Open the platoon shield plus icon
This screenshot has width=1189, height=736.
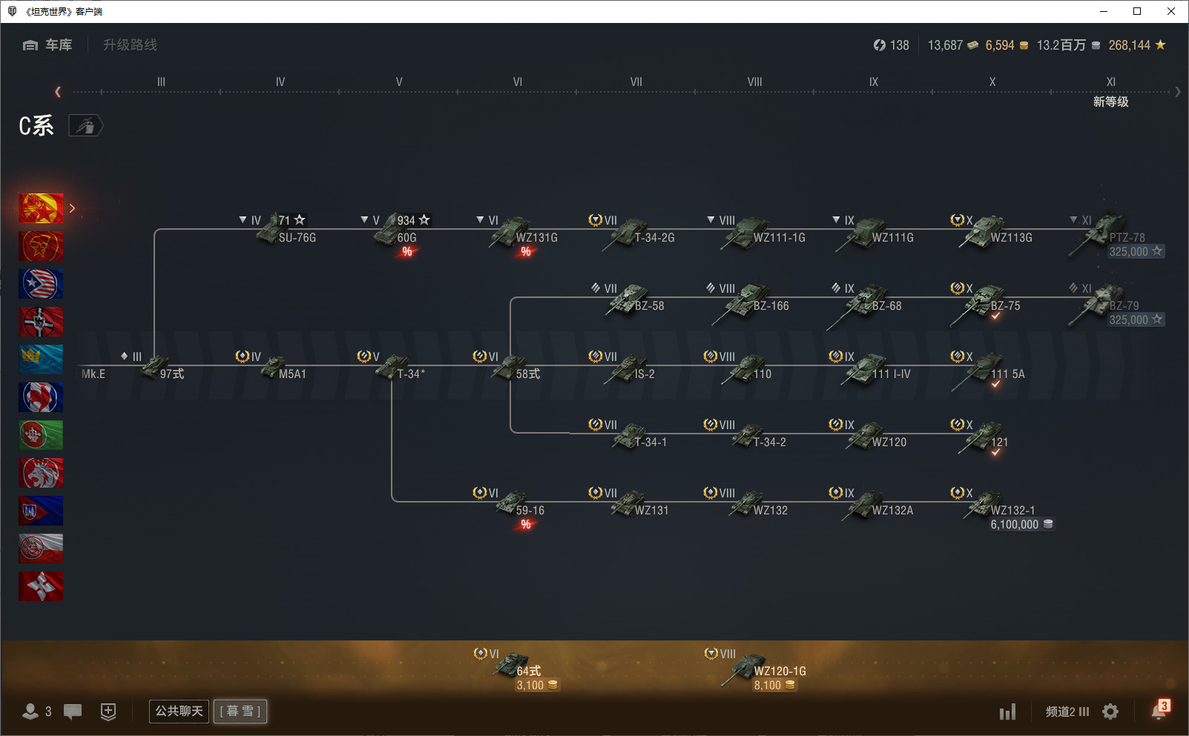pyautogui.click(x=108, y=712)
